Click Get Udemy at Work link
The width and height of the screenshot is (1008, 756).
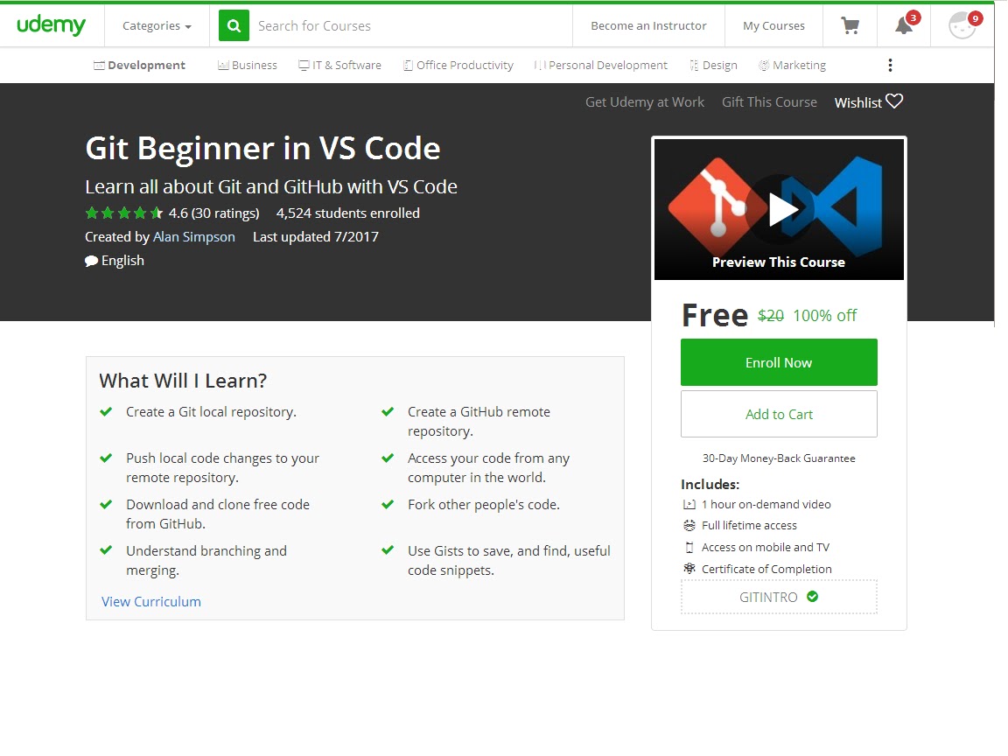coord(645,102)
